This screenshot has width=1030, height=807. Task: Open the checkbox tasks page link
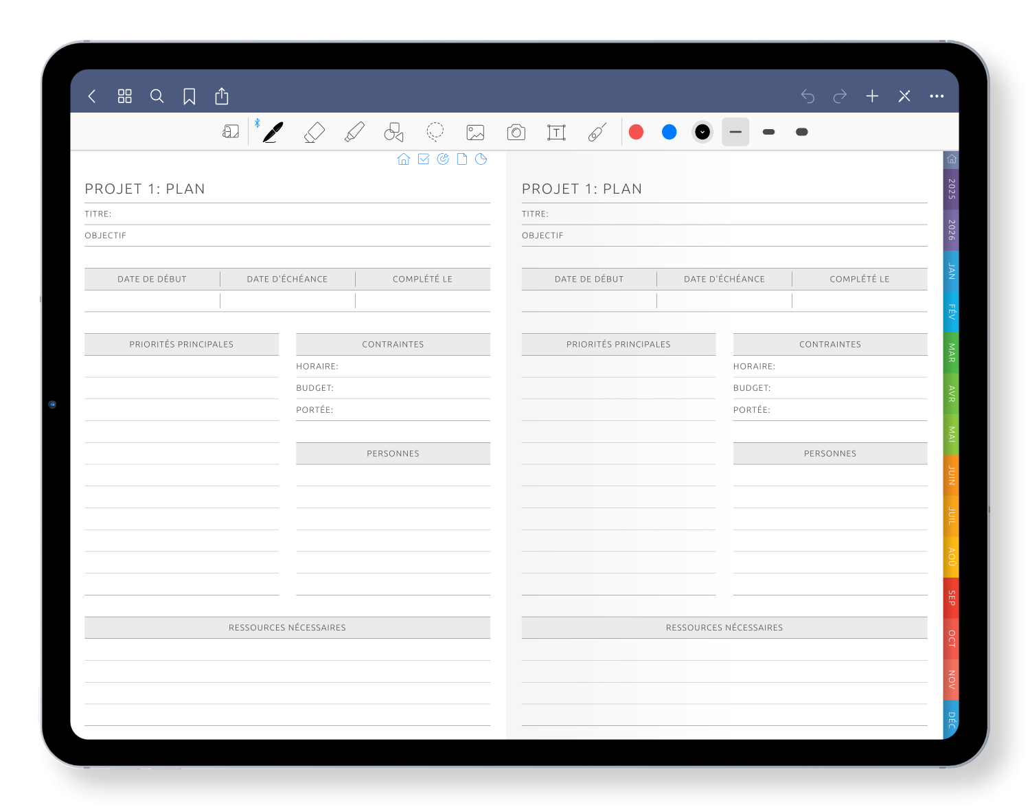point(424,159)
